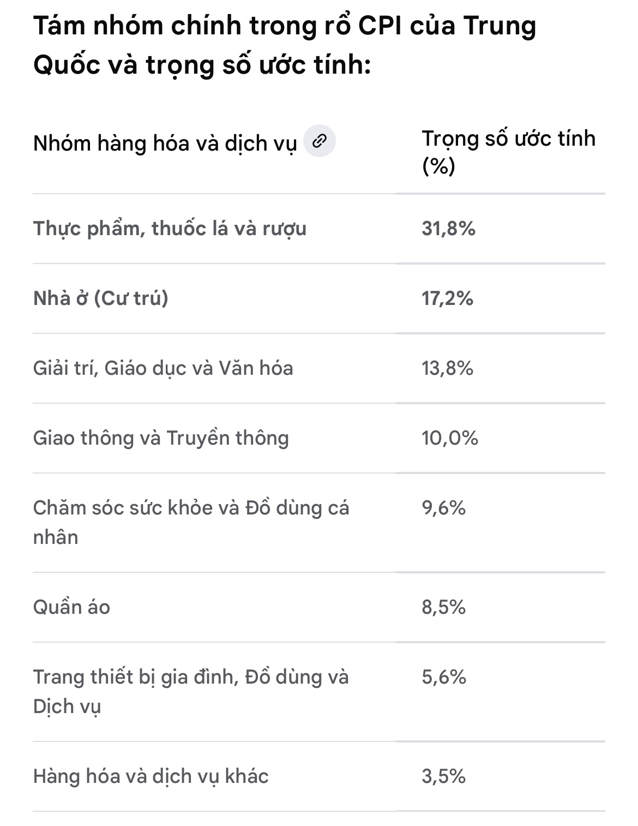Click the heading about China's CPI basket
This screenshot has width=638, height=826.
click(x=285, y=46)
